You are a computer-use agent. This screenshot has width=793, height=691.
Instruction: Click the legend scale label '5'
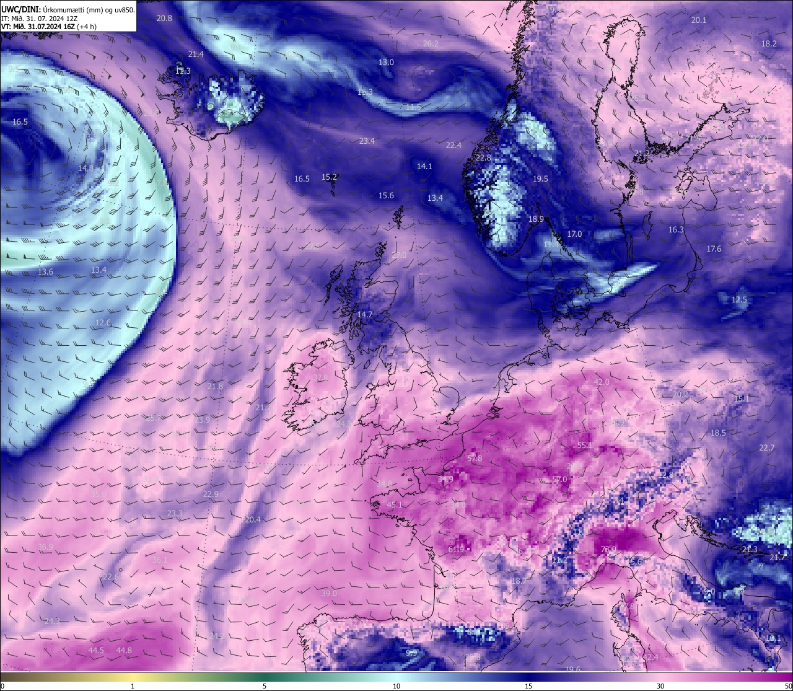point(265,686)
